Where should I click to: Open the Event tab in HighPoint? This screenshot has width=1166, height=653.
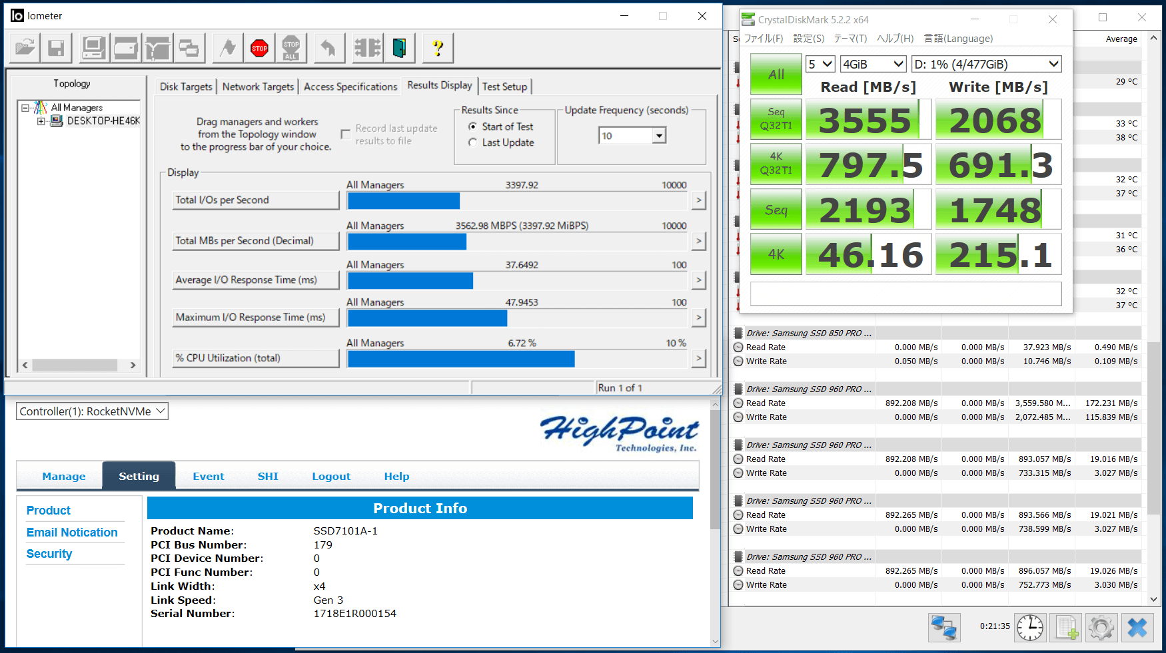coord(209,476)
